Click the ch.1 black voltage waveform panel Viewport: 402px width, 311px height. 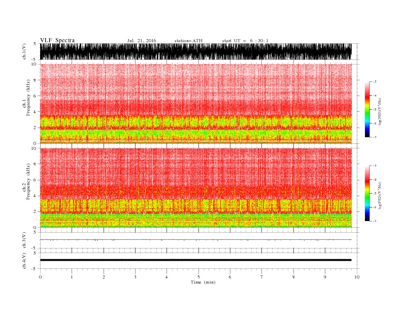point(195,51)
